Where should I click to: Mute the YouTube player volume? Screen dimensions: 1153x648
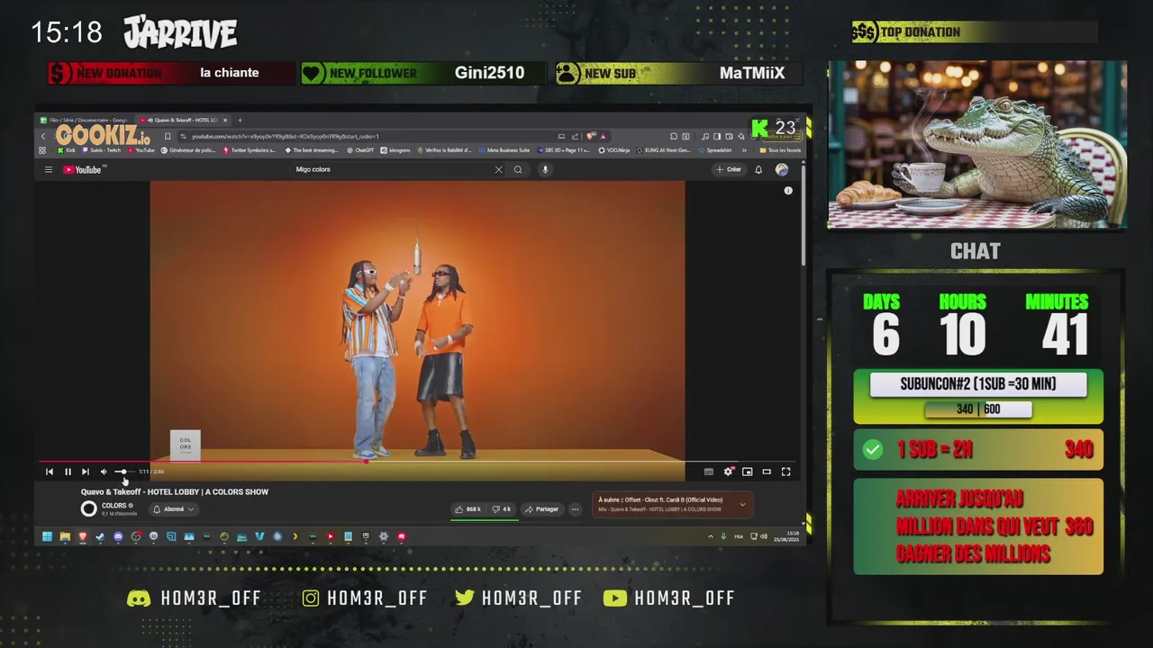(104, 472)
